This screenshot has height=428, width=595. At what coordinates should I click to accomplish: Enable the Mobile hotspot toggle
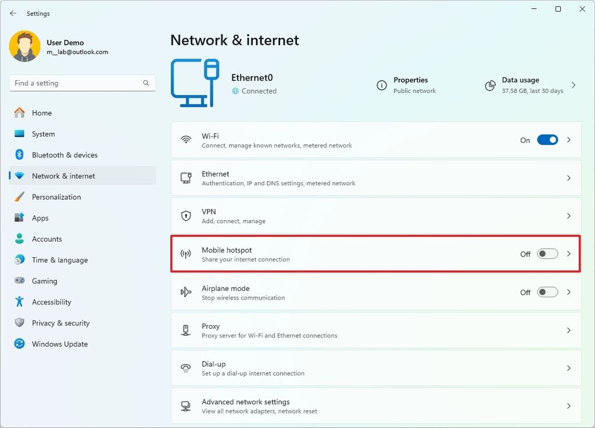coord(547,254)
